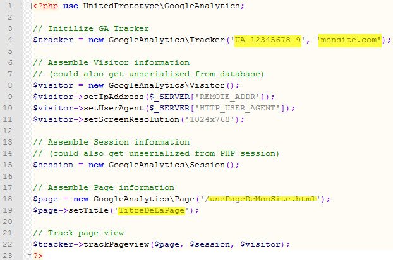
Task: Click the comment 'Track page view'
Action: (86, 233)
